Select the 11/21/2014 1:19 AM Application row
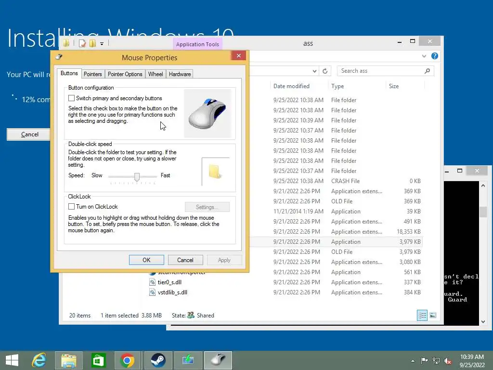The height and width of the screenshot is (370, 493). 337,211
